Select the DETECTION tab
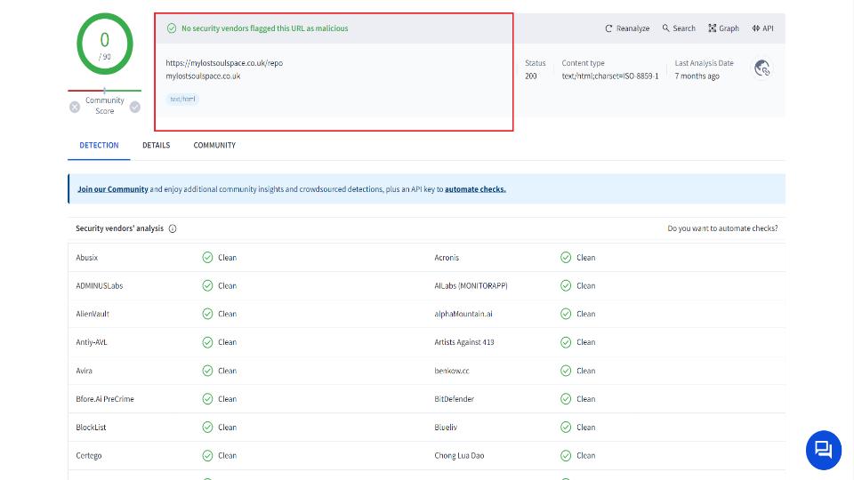The image size is (854, 480). [x=99, y=145]
